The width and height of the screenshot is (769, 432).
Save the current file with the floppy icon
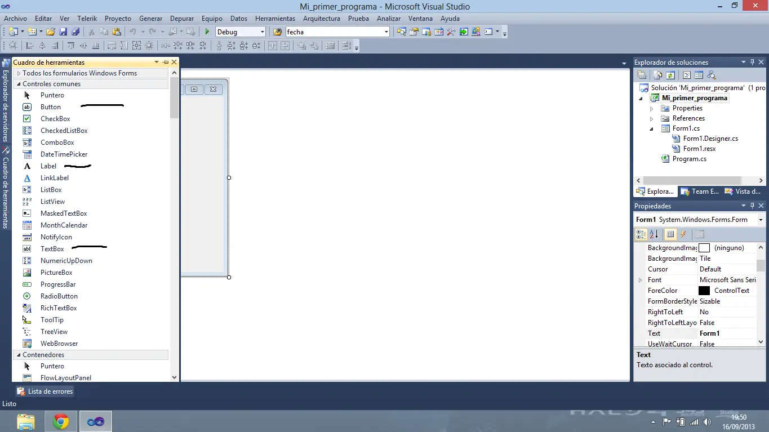coord(63,32)
